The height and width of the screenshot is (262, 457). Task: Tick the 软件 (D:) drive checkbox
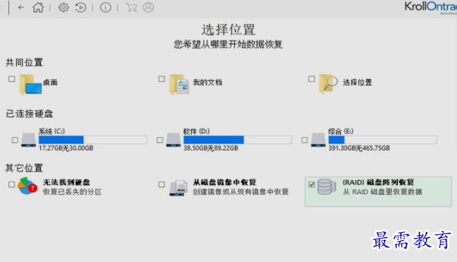coord(160,140)
